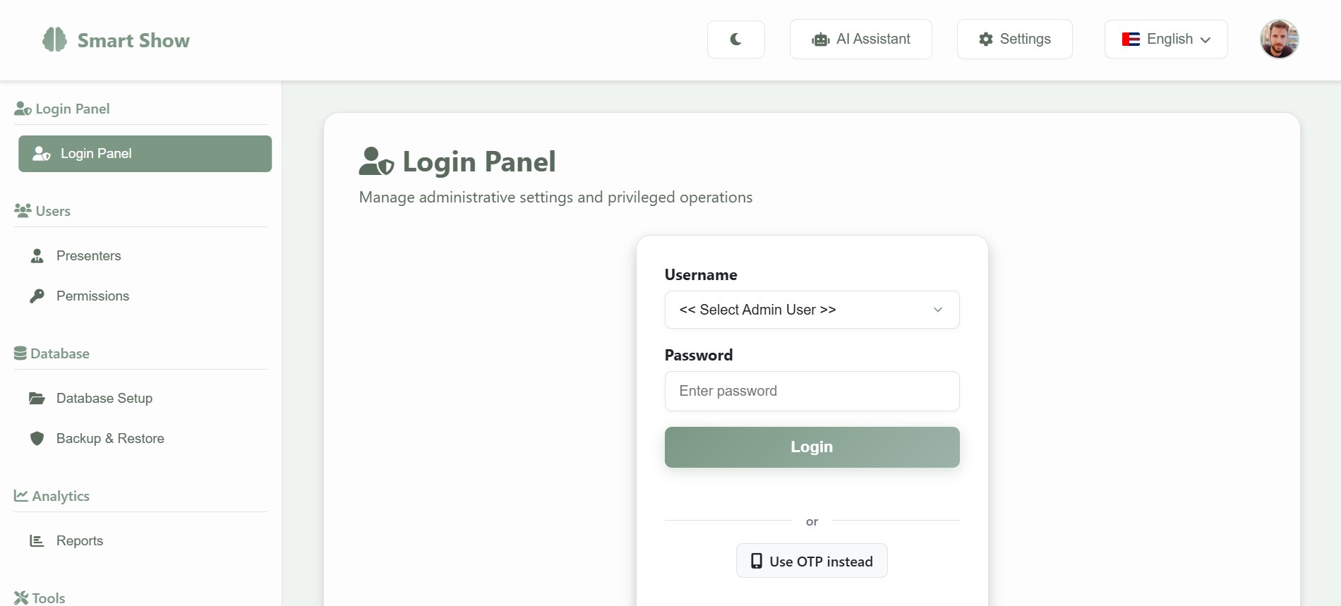Click the Database Setup folder icon
1341x606 pixels.
click(x=37, y=399)
